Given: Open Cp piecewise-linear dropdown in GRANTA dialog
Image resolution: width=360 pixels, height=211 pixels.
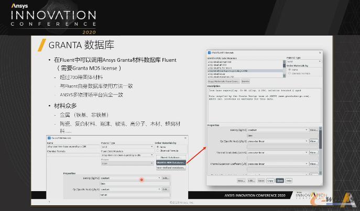Looking at the screenshot, I should point(277,141).
